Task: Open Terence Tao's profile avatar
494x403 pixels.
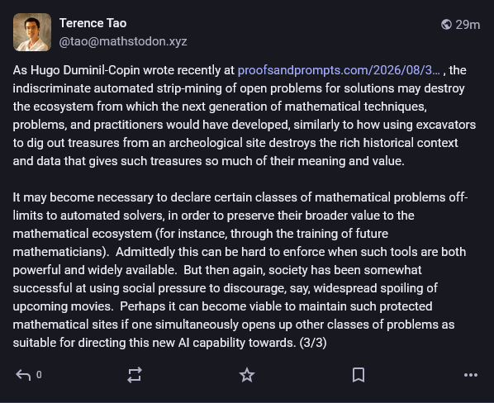Action: coord(32,32)
